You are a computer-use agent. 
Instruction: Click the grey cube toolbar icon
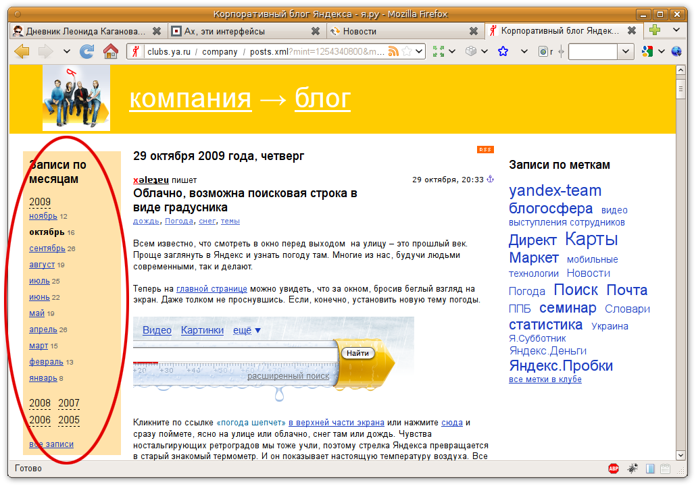[x=471, y=51]
